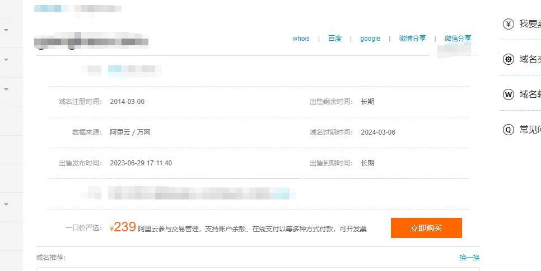Refresh recommendations with 换一换
Screen dimensions: 541x271
(469, 258)
